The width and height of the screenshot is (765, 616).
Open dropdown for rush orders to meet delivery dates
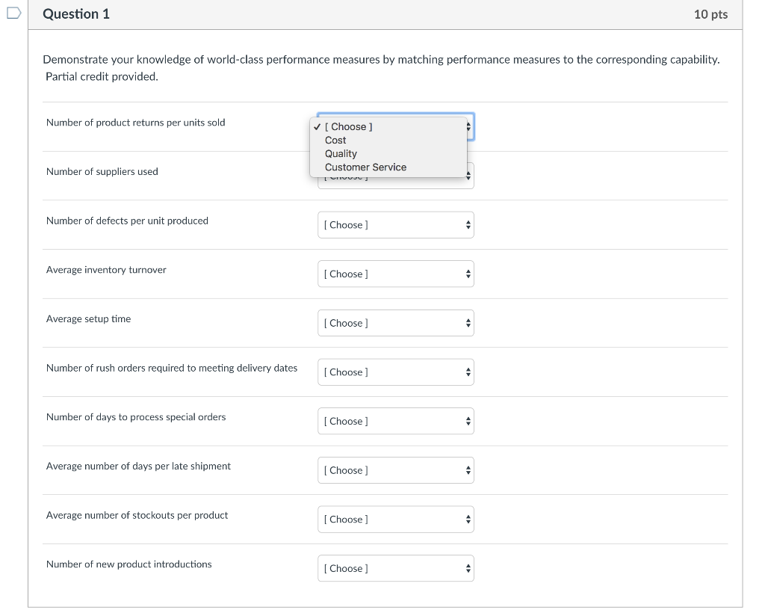click(x=396, y=372)
